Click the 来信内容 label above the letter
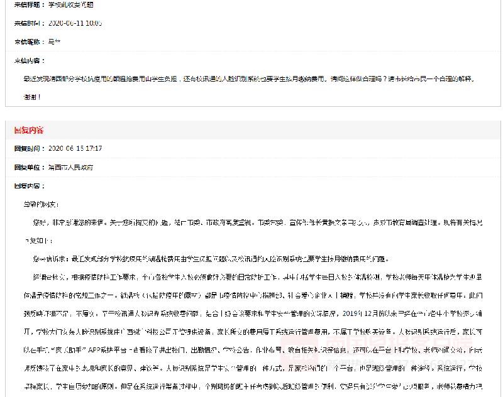Viewport: 503px width, 397px height. pyautogui.click(x=30, y=61)
